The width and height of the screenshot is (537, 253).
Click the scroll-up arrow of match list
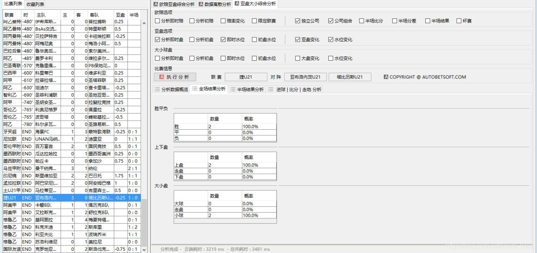(144, 23)
